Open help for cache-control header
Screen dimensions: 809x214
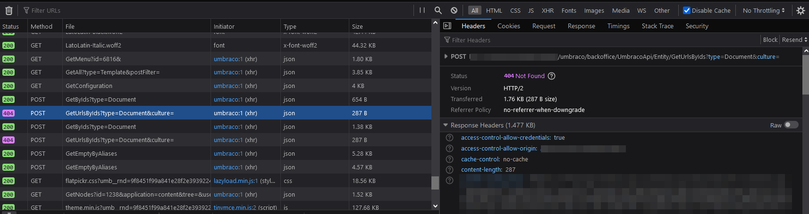(450, 159)
